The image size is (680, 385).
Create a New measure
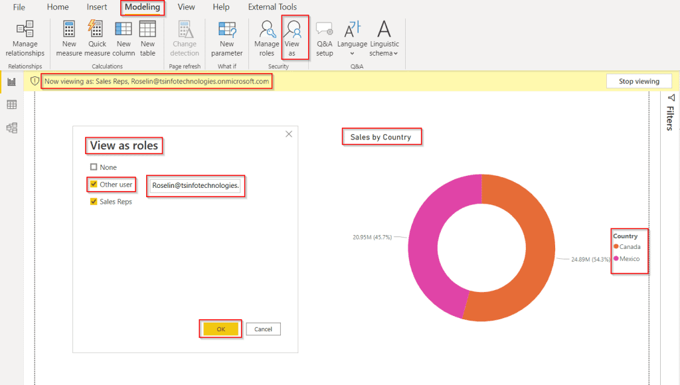69,39
